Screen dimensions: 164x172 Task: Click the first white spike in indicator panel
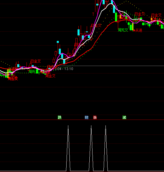coord(68,148)
